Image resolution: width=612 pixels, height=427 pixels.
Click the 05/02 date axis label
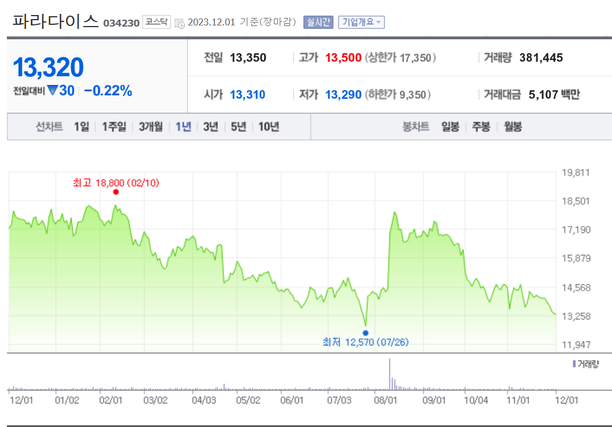[248, 400]
